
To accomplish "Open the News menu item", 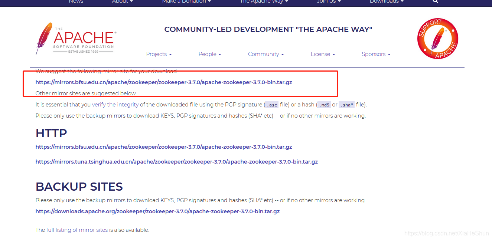I will (76, 1).
